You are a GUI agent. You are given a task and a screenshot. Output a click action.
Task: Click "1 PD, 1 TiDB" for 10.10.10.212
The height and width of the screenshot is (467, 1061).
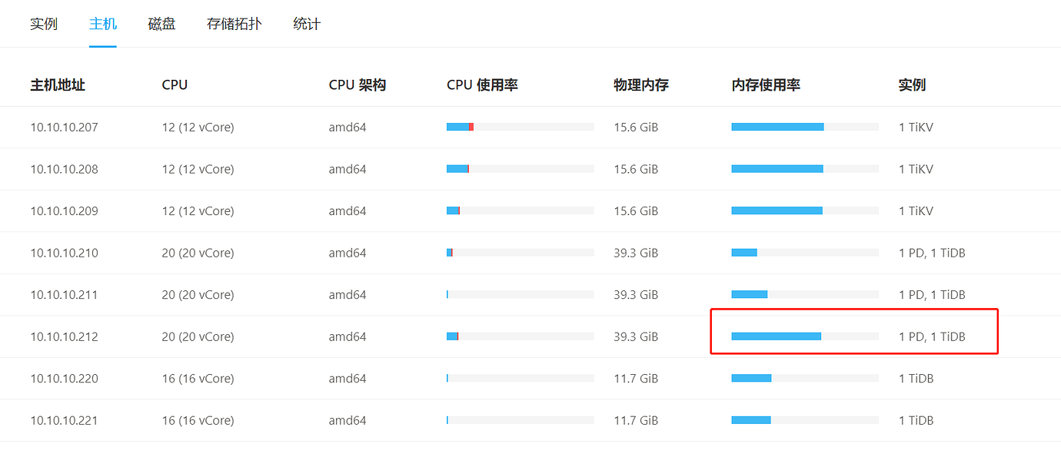(x=932, y=336)
